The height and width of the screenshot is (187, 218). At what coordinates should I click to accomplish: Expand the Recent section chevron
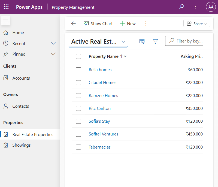coord(53,43)
